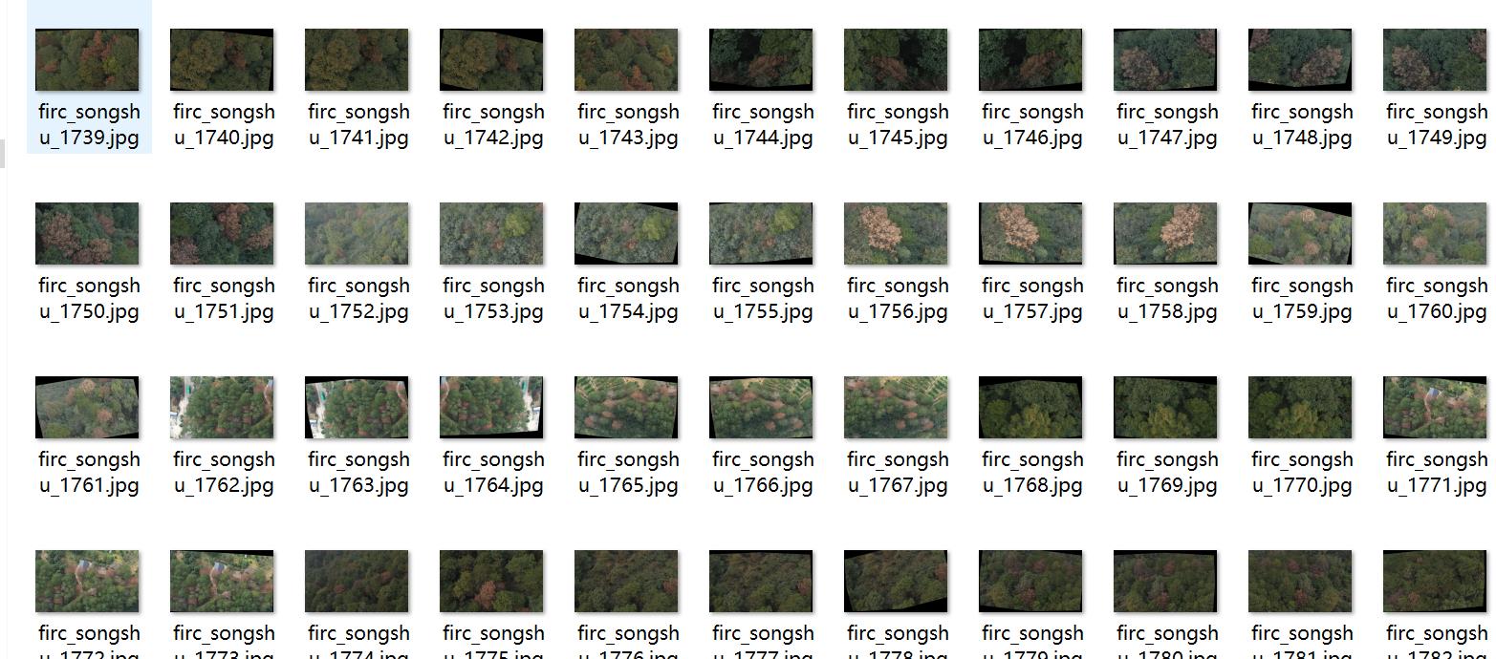Click the firc_songshu_1767.jpg thumbnail
Viewport: 1496px width, 659px height.
click(x=896, y=407)
